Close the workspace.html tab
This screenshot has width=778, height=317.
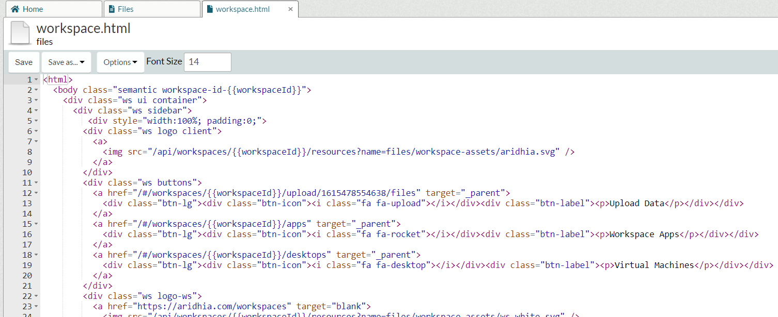pos(290,9)
